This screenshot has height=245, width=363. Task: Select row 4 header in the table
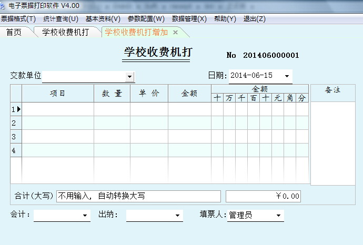(x=16, y=150)
